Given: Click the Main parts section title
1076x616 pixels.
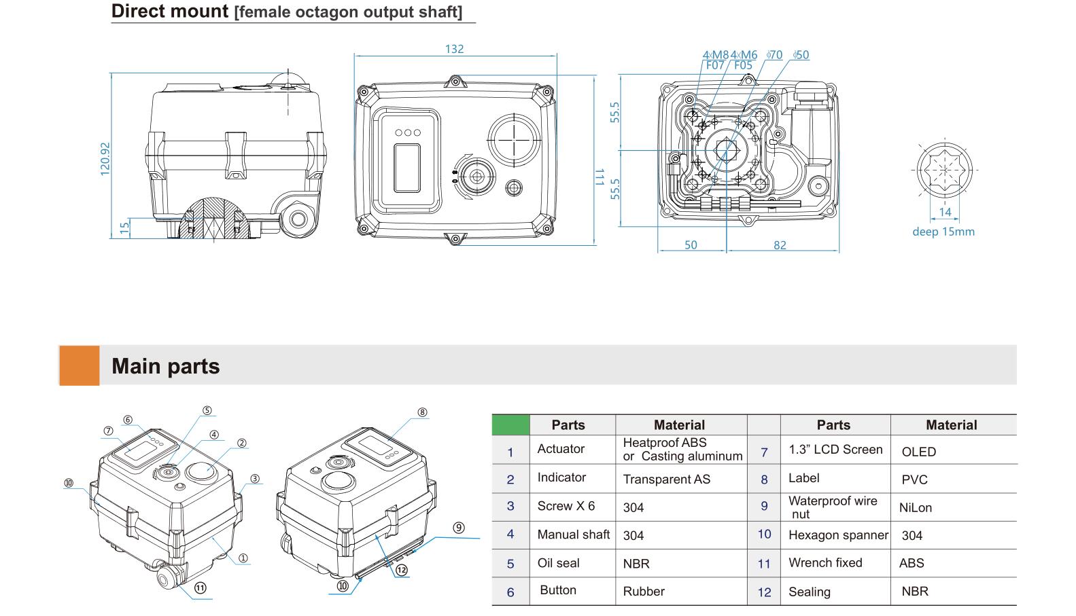Looking at the screenshot, I should [x=166, y=366].
